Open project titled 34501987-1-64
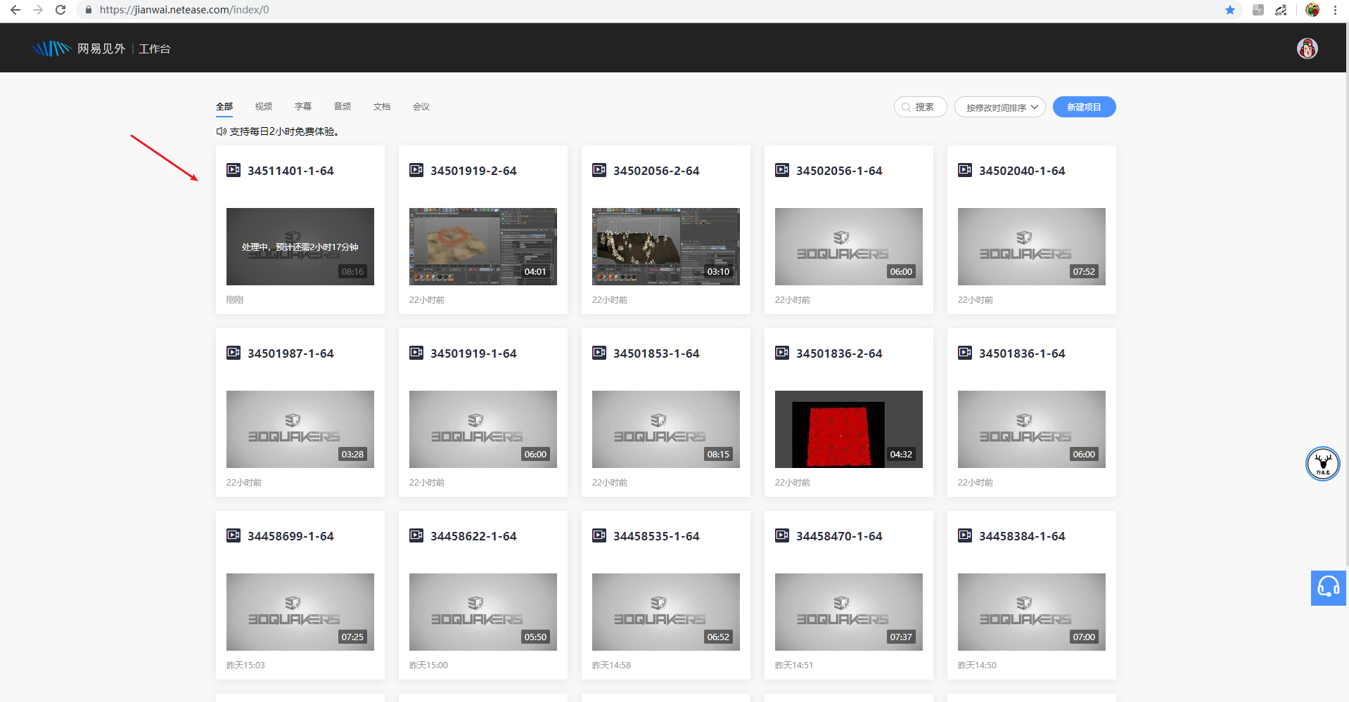This screenshot has width=1349, height=702. pos(290,353)
